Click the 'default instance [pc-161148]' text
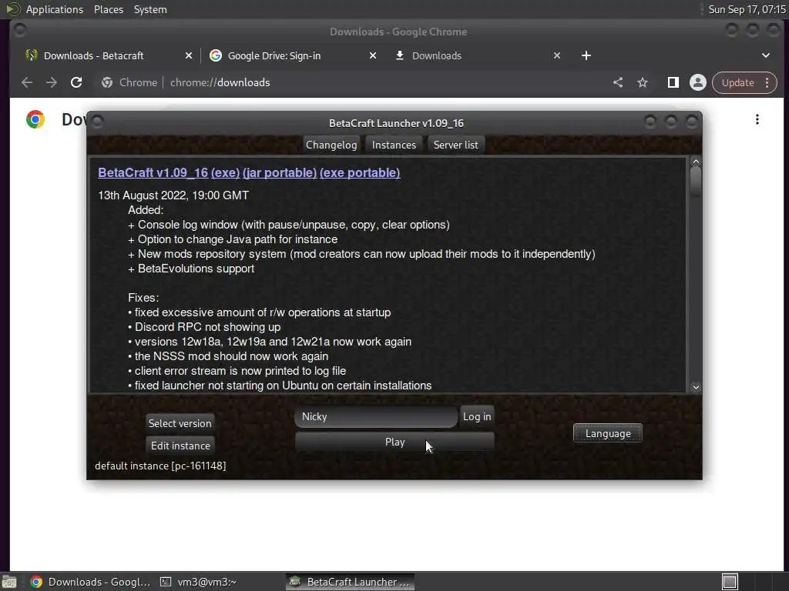Viewport: 789px width, 591px height. point(160,466)
